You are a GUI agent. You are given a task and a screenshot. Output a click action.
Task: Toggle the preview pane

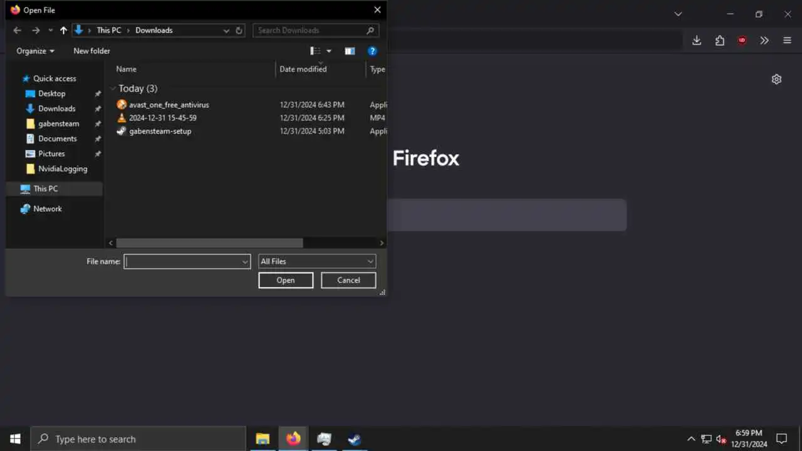(350, 51)
